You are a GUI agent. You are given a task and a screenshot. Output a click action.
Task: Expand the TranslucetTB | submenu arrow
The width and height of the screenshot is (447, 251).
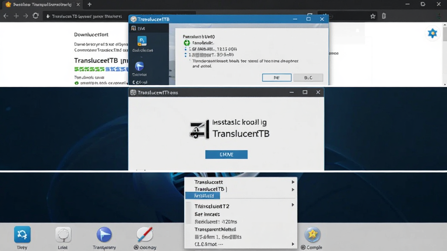point(293,189)
